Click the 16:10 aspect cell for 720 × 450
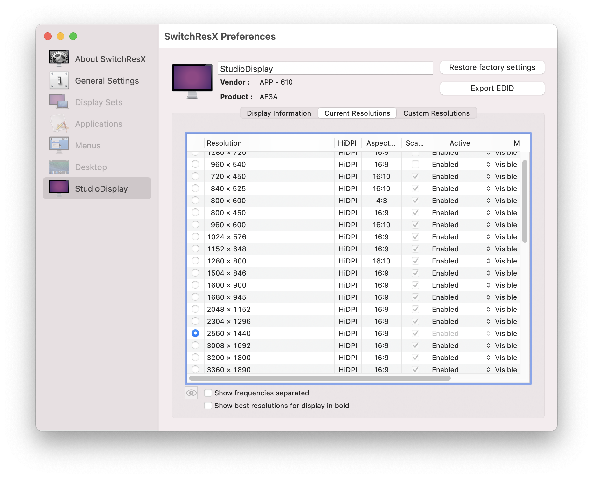Image resolution: width=593 pixels, height=478 pixels. [381, 176]
